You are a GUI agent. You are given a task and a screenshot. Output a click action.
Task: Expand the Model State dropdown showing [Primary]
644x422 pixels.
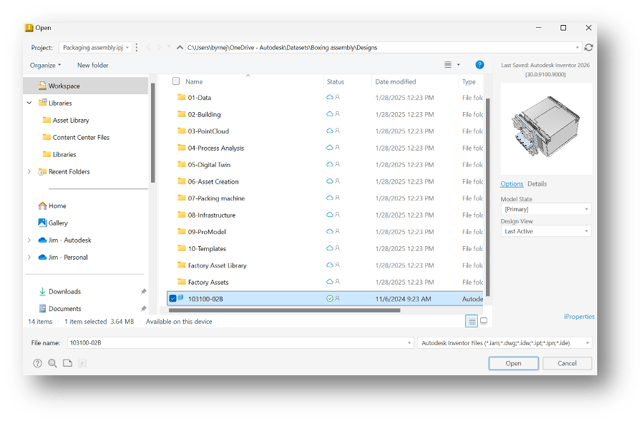point(546,210)
